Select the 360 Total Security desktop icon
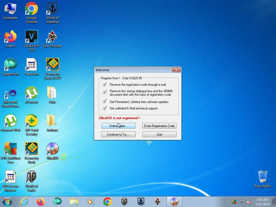Screen dimensions: 276x207 [x=31, y=125]
